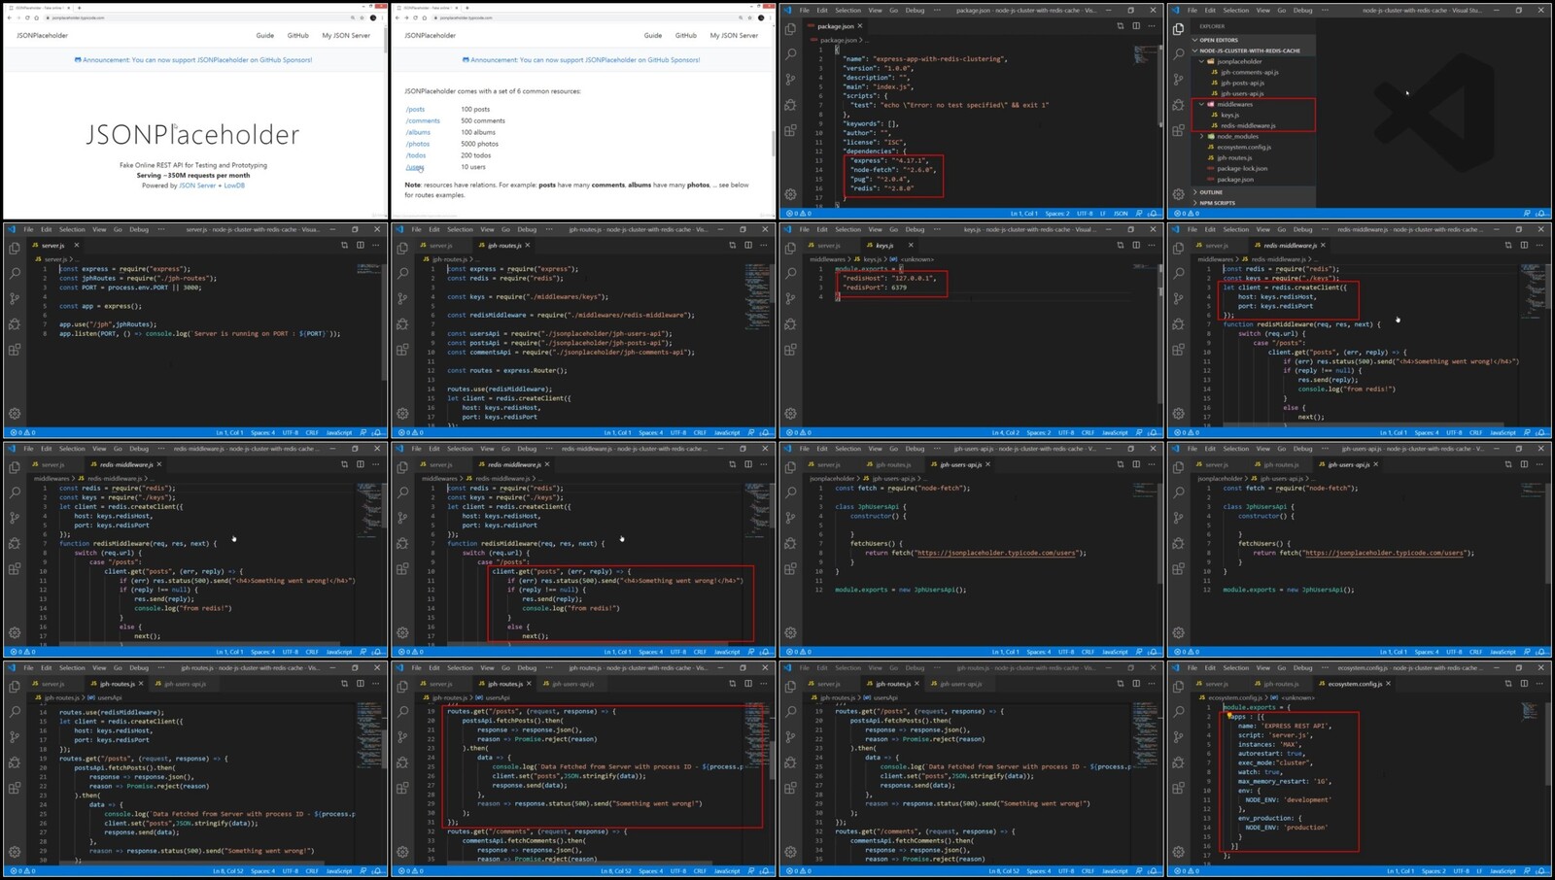
Task: Click the /comments resource link
Action: click(423, 121)
